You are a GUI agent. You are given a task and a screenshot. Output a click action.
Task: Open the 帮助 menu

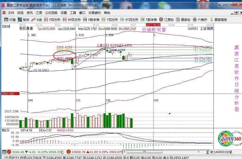coord(107,13)
